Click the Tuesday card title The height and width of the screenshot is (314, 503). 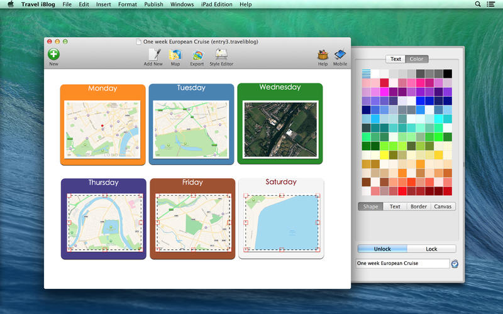click(x=191, y=88)
